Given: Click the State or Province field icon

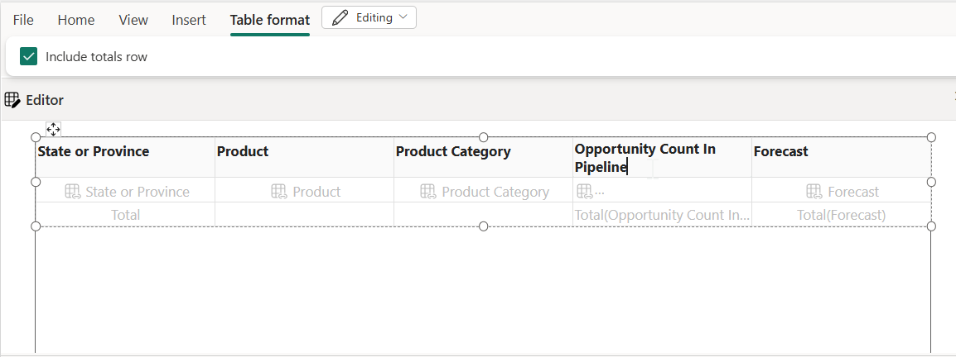Looking at the screenshot, I should click(x=72, y=192).
